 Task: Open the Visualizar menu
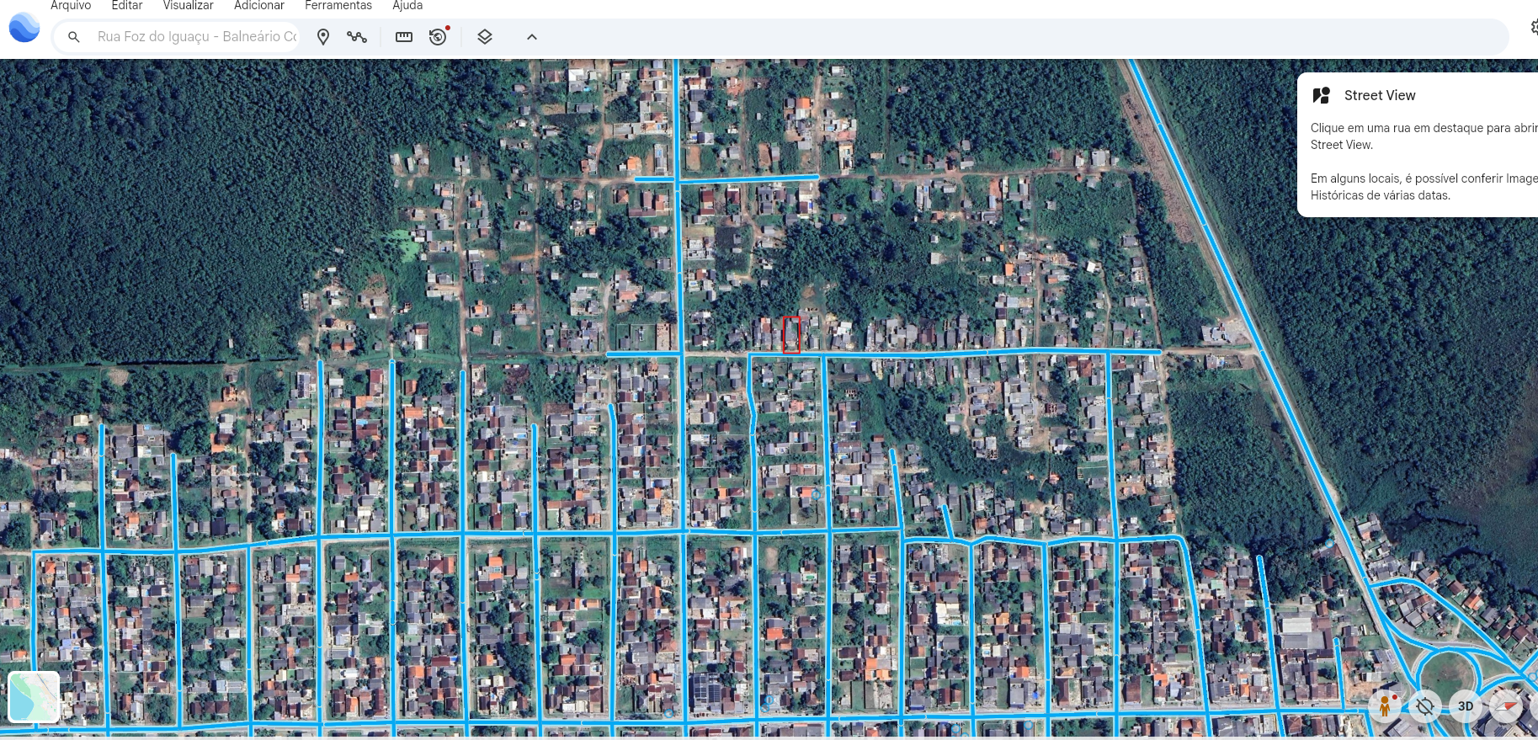pos(188,5)
